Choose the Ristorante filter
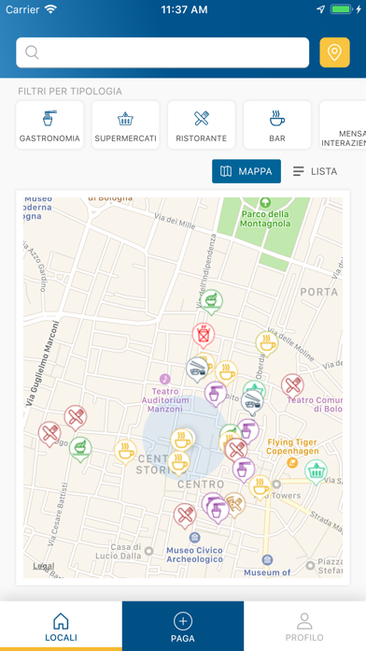366x651 pixels. tap(202, 125)
